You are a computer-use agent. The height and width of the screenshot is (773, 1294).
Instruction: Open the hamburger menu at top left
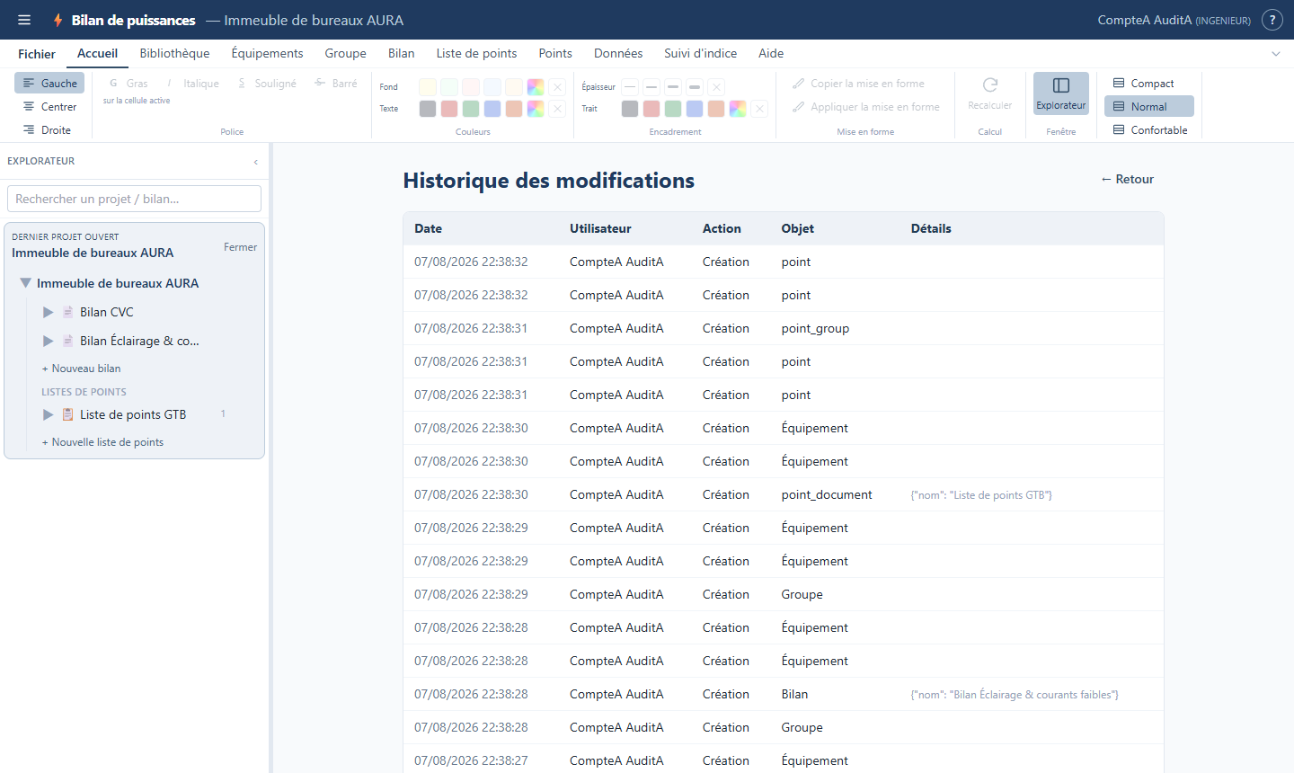24,20
